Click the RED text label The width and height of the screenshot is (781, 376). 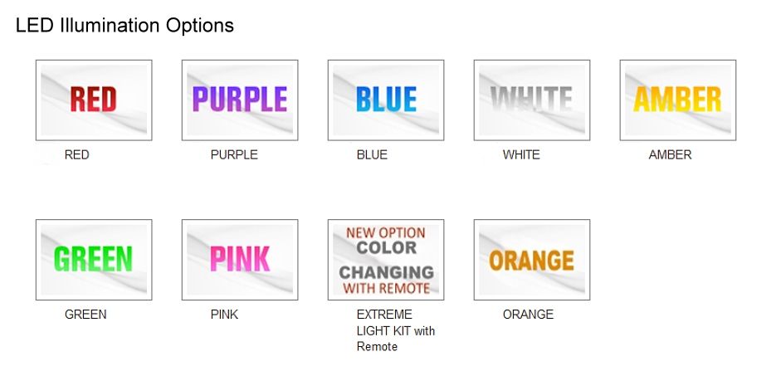(76, 155)
